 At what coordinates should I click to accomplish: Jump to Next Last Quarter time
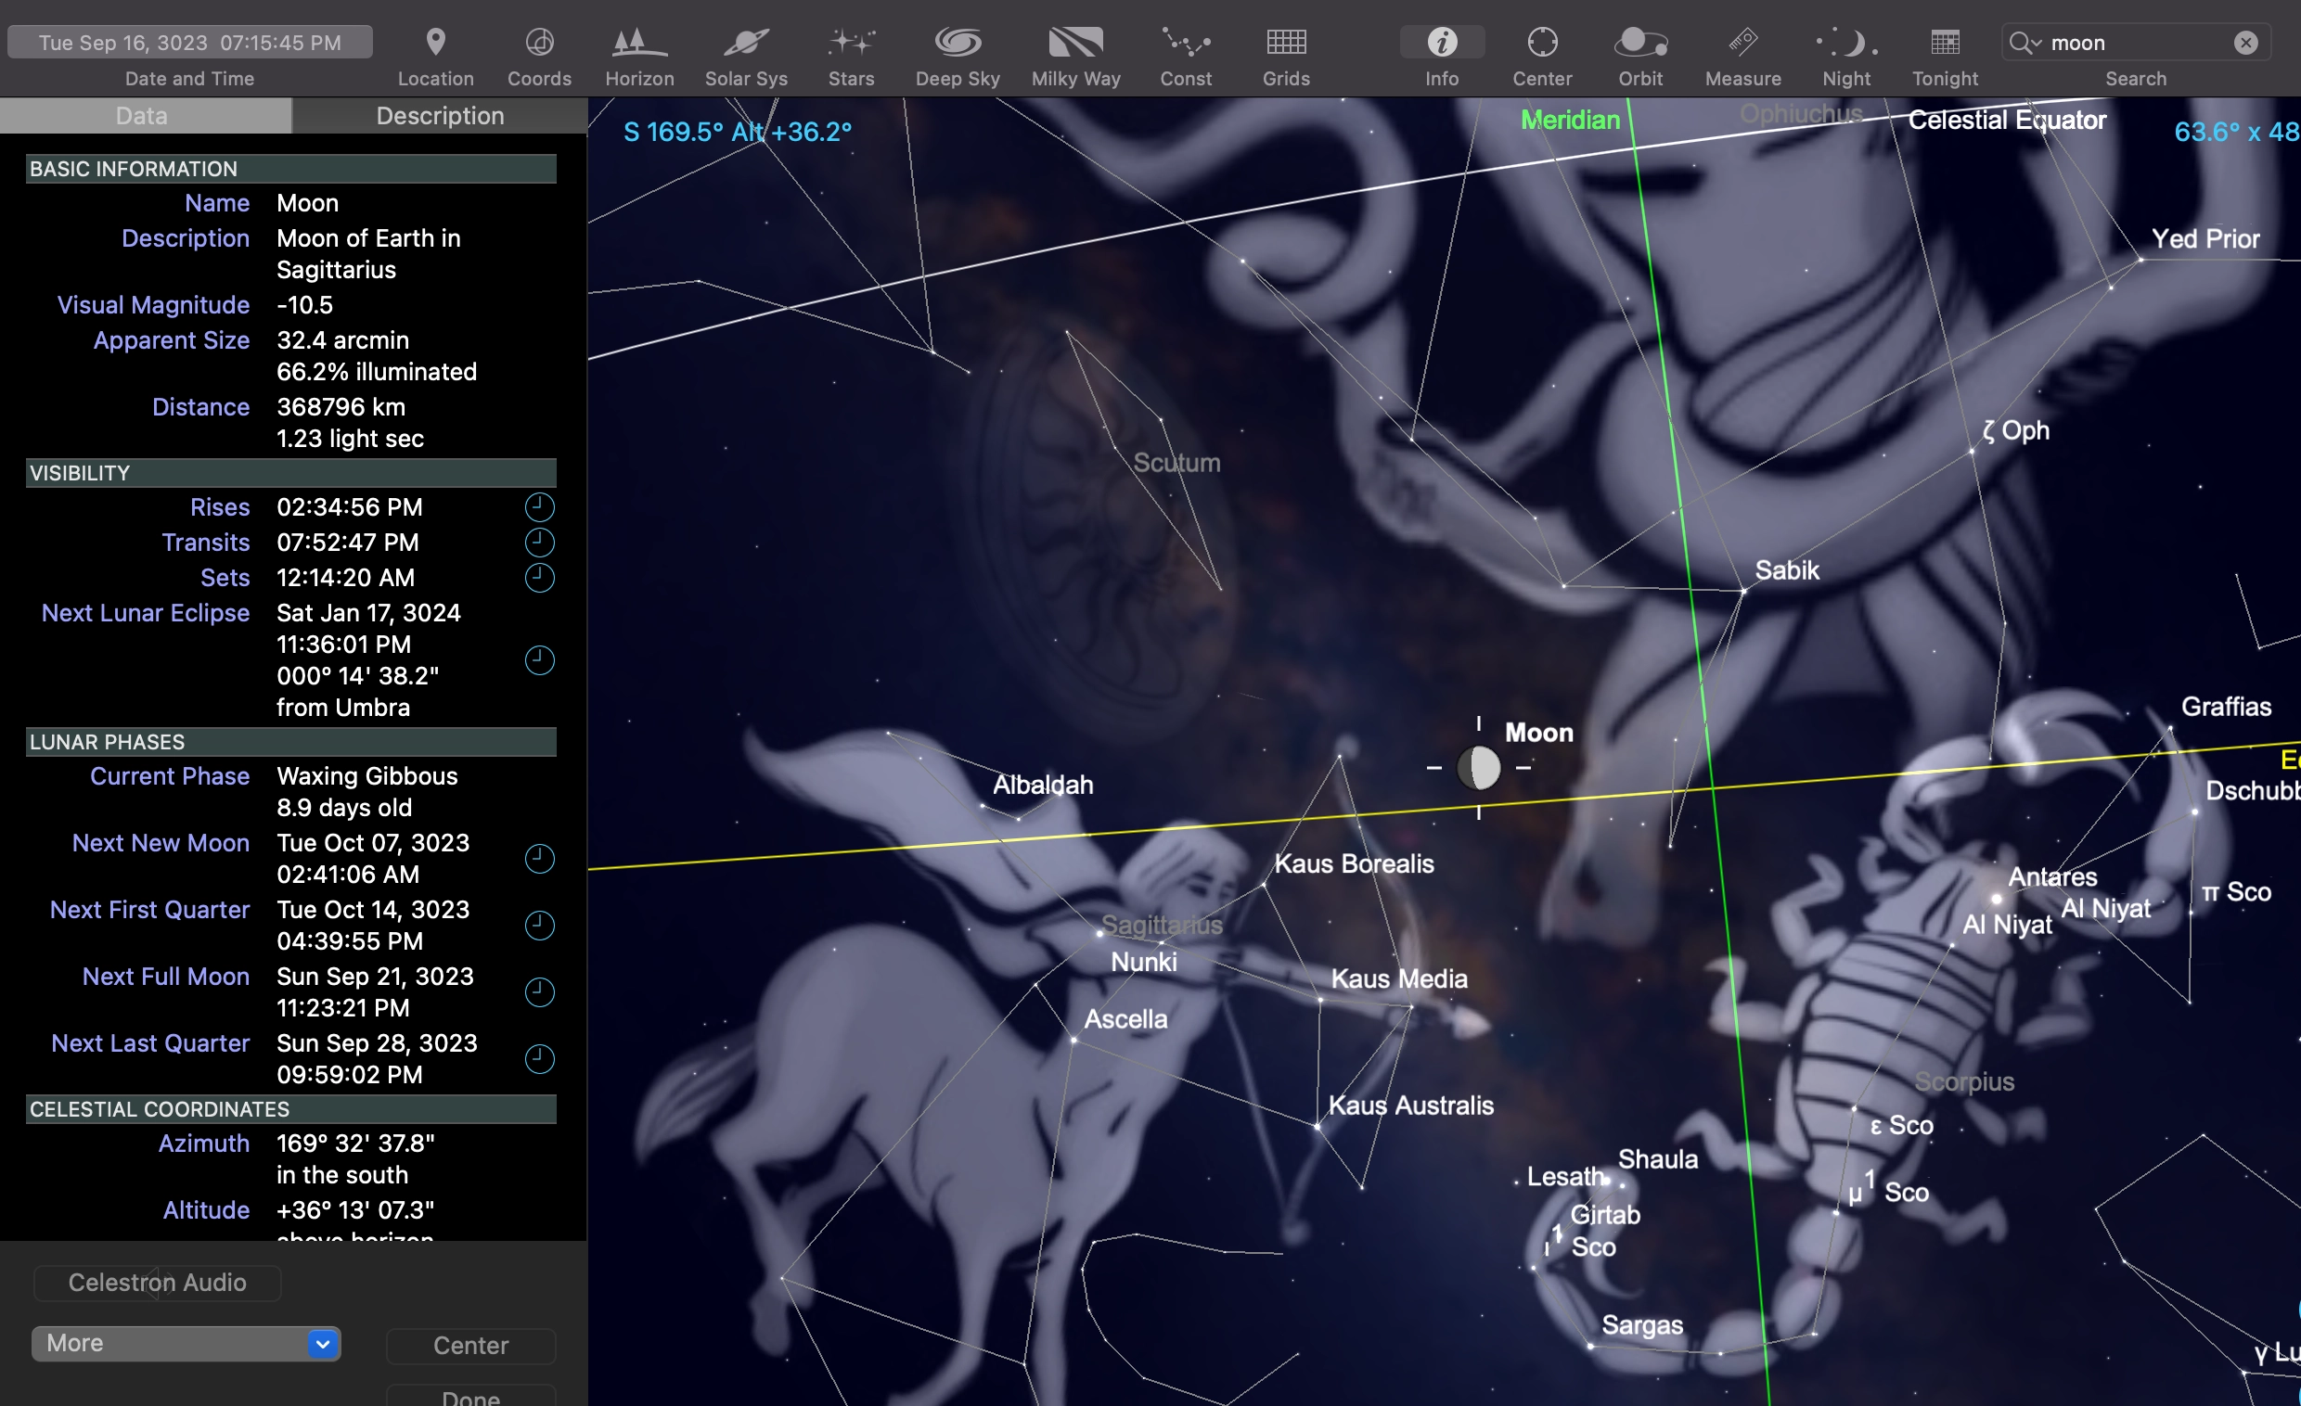(x=539, y=1059)
